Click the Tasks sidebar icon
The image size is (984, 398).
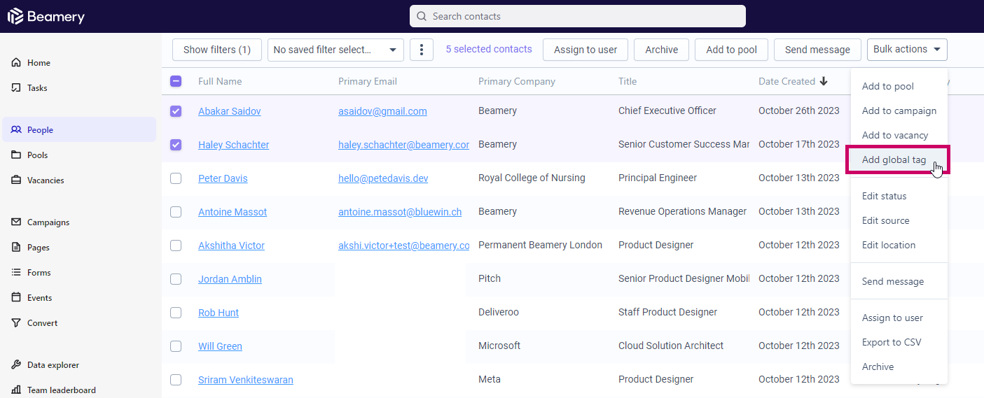[16, 88]
